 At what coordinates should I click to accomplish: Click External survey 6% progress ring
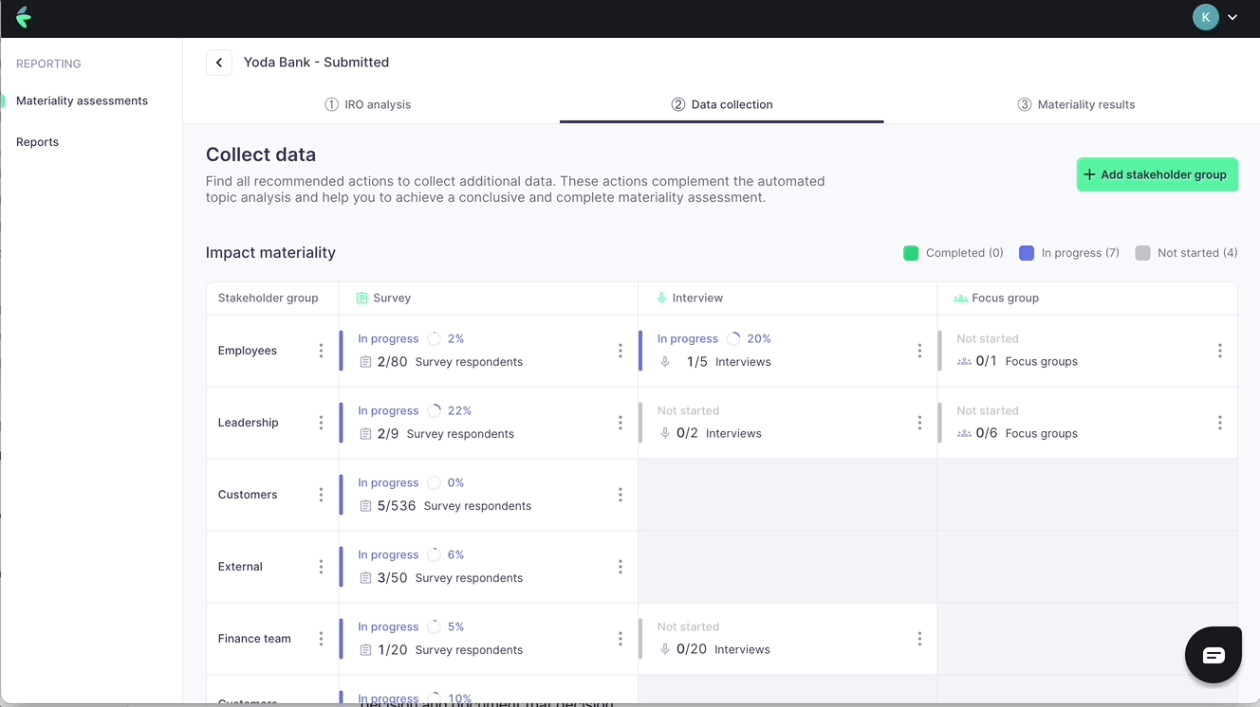[434, 554]
